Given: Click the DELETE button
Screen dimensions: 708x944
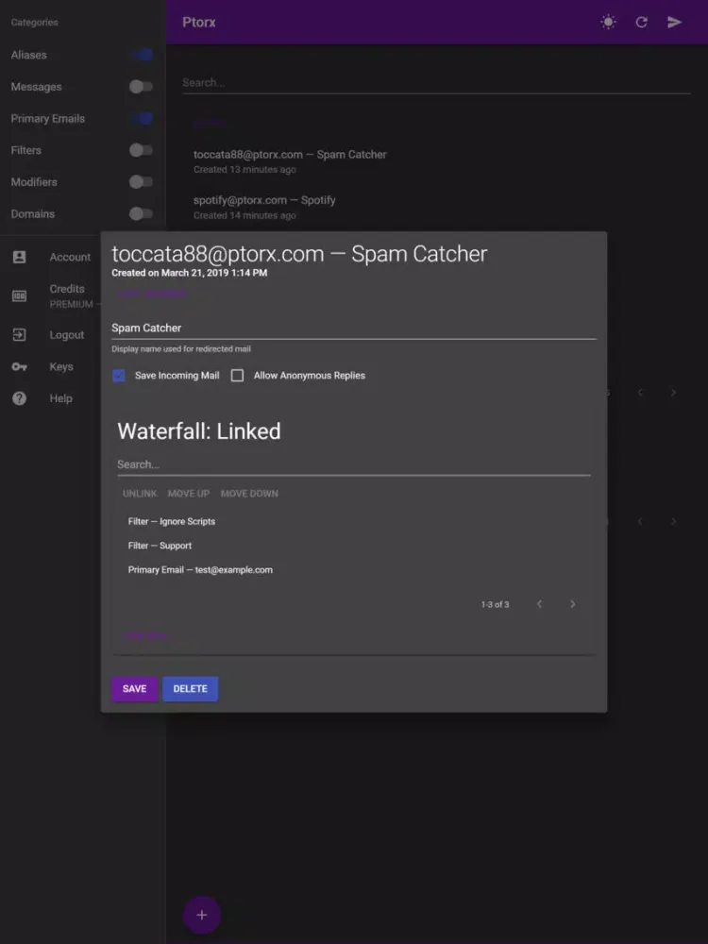Looking at the screenshot, I should [x=191, y=689].
